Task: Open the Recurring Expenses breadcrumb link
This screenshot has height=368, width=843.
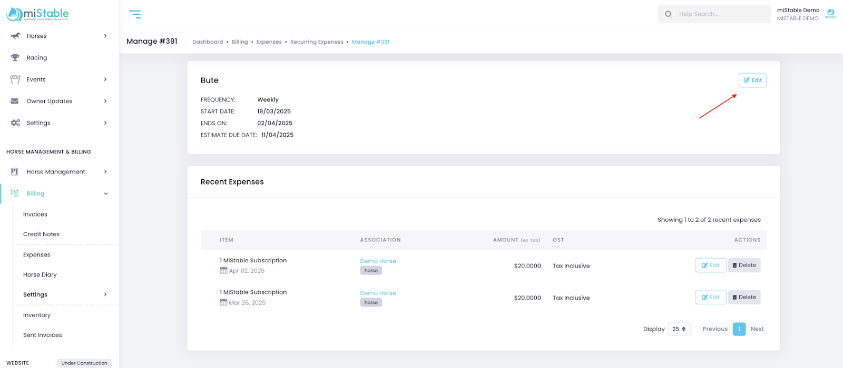Action: tap(317, 42)
